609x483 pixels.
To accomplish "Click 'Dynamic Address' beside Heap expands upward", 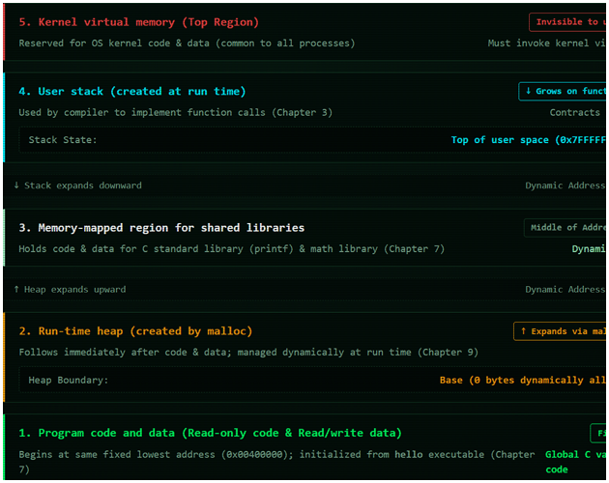I will click(x=565, y=290).
